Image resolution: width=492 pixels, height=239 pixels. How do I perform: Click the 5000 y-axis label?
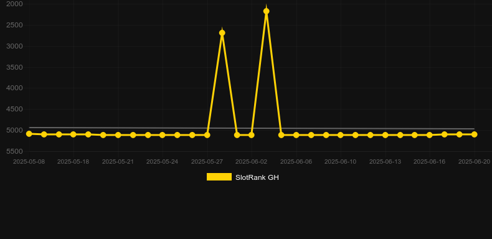point(14,130)
